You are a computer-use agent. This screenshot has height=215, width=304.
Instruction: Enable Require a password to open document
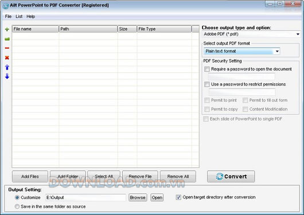(207, 69)
